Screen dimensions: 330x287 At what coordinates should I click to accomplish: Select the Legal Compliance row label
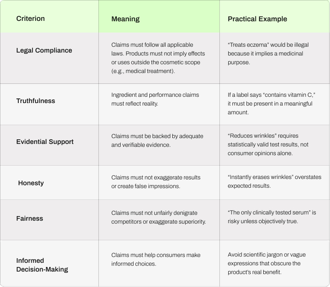click(x=44, y=50)
